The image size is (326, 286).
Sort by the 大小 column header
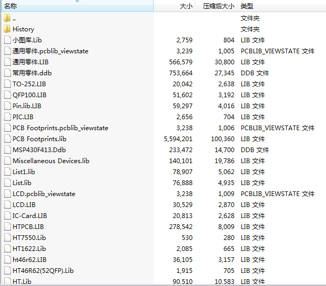pos(175,6)
